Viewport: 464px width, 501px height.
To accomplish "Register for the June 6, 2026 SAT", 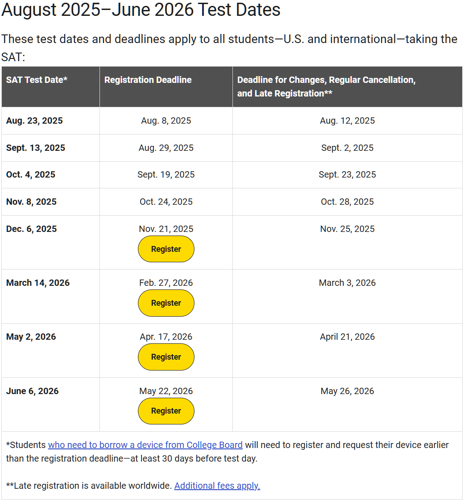I will click(166, 411).
